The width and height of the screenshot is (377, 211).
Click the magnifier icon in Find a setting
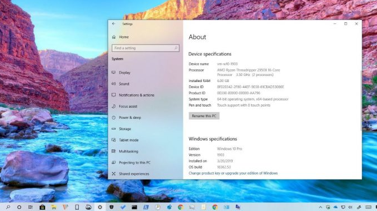click(176, 48)
